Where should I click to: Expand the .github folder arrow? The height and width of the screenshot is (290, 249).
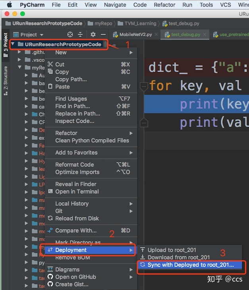click(19, 52)
